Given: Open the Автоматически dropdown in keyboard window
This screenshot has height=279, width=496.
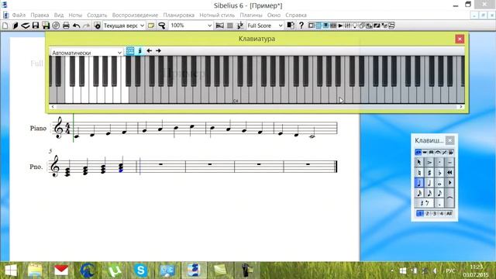Looking at the screenshot, I should tap(86, 53).
